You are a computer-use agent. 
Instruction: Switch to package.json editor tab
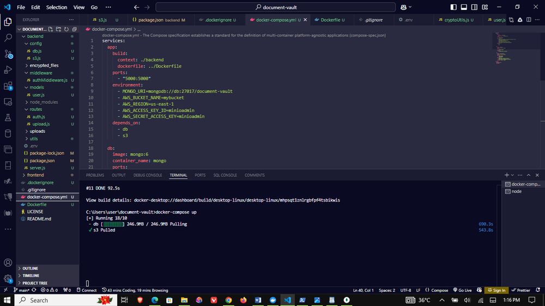(159, 20)
